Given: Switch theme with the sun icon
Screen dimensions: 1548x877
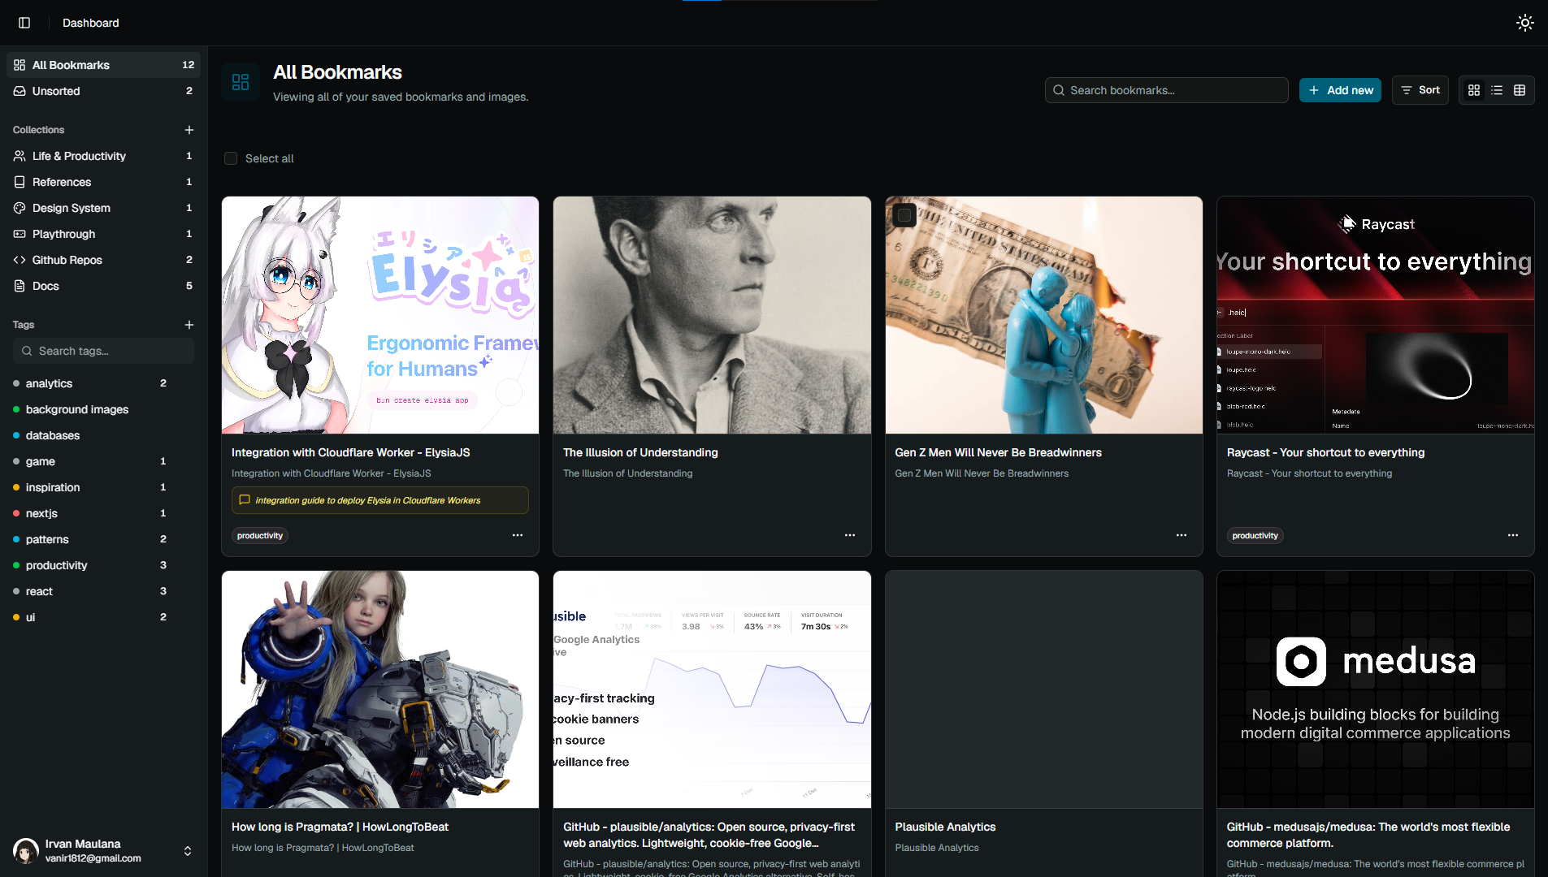Looking at the screenshot, I should point(1524,23).
